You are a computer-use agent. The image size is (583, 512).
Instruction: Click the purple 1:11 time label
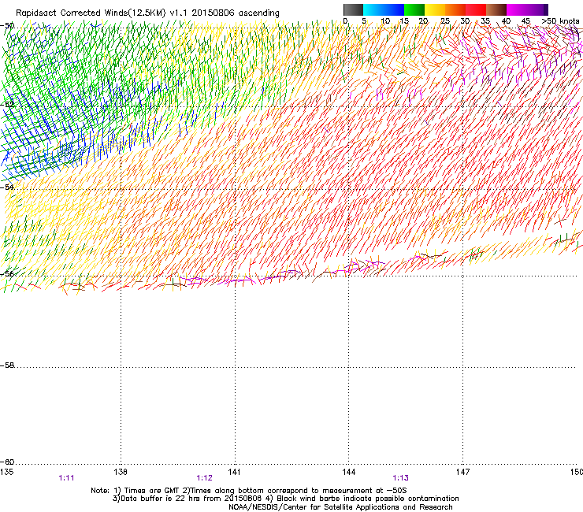tap(66, 478)
